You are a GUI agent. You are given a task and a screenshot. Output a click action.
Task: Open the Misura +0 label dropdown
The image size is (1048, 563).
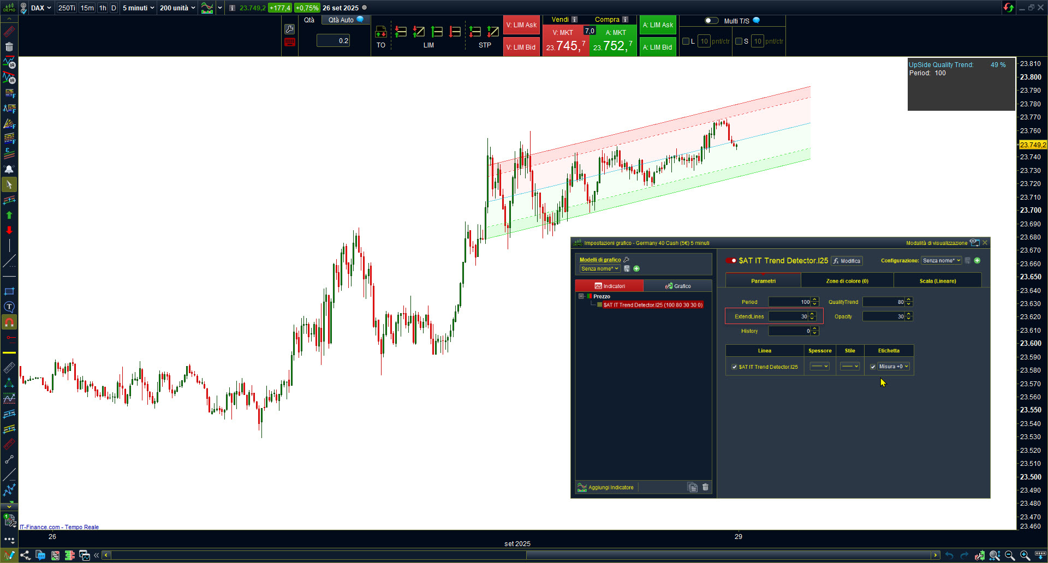[893, 367]
